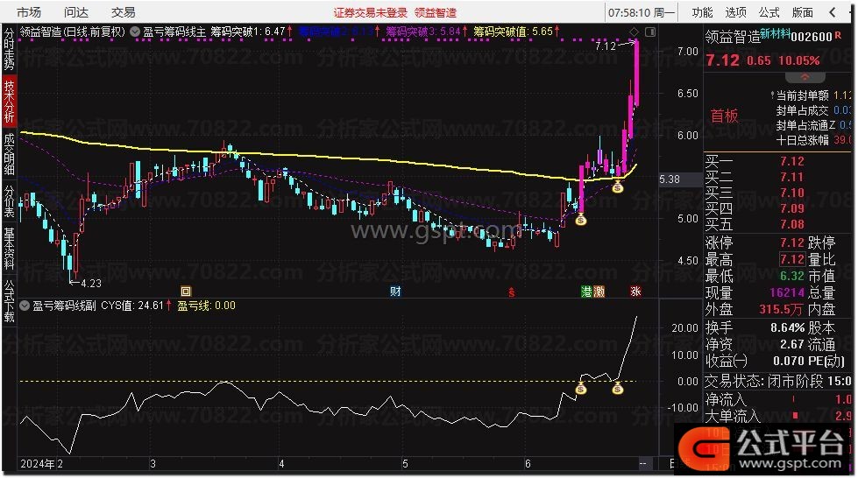Click the orange 激 marker
This screenshot has height=478, width=858.
coord(599,292)
